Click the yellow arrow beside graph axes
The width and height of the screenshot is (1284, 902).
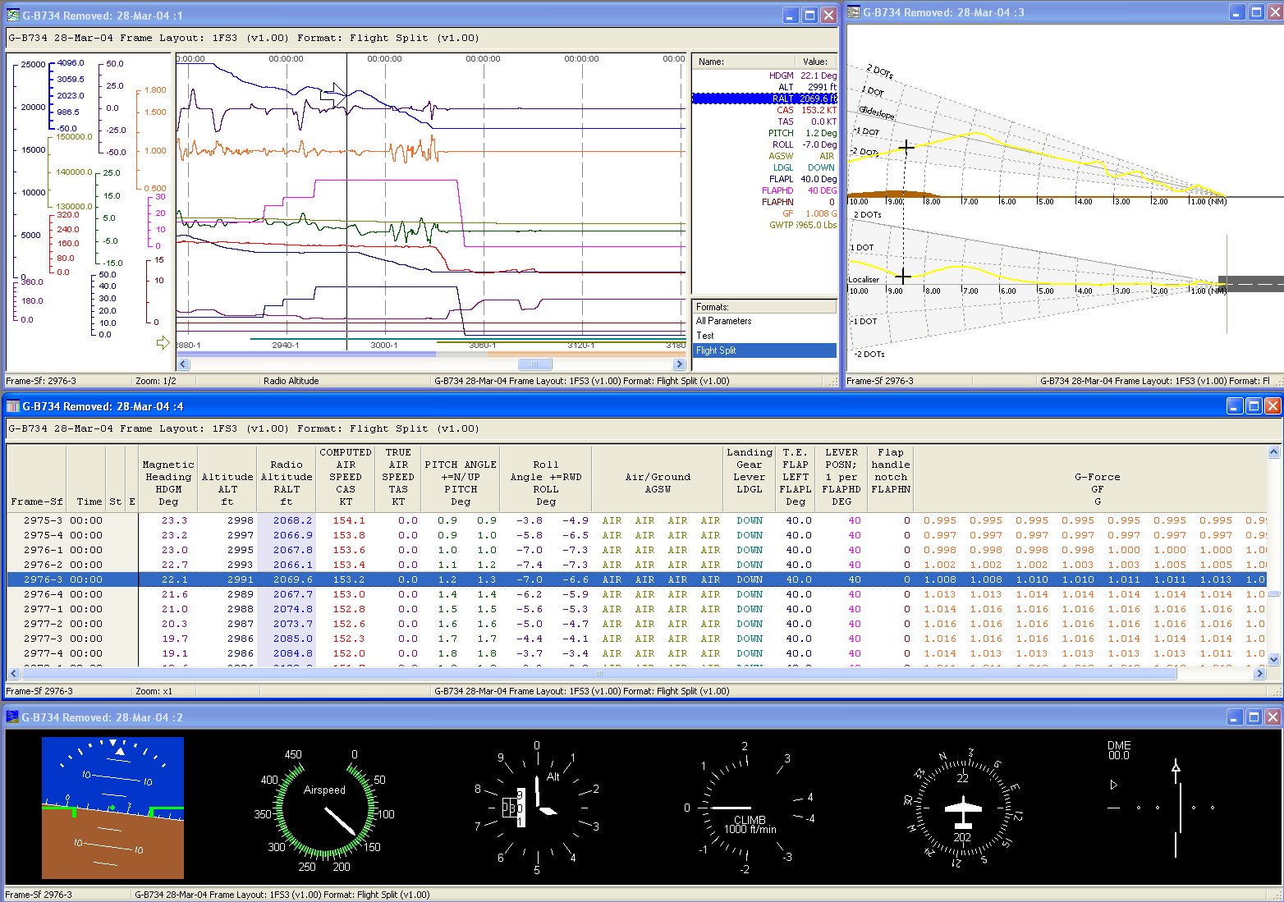point(163,342)
